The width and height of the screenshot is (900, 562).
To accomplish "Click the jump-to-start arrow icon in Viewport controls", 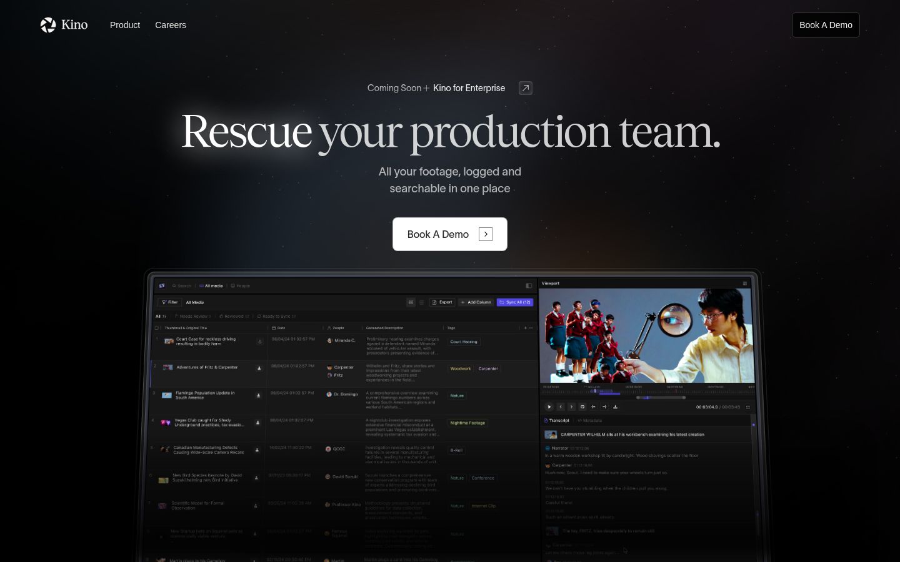I will pyautogui.click(x=593, y=407).
